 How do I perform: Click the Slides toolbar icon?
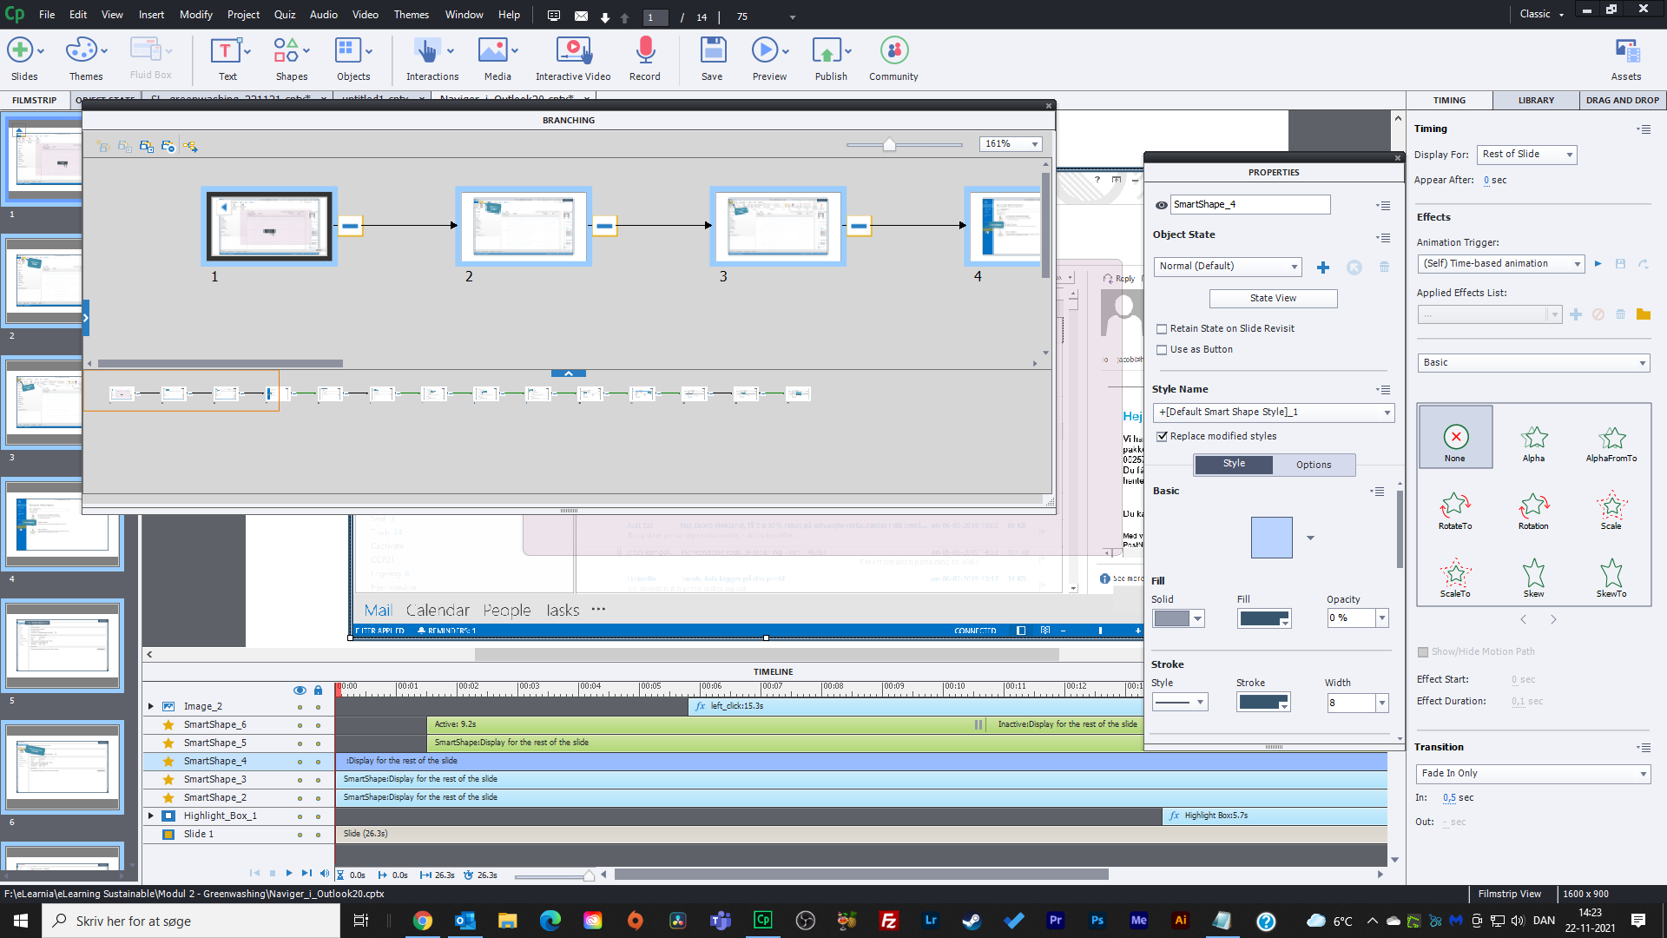(22, 50)
